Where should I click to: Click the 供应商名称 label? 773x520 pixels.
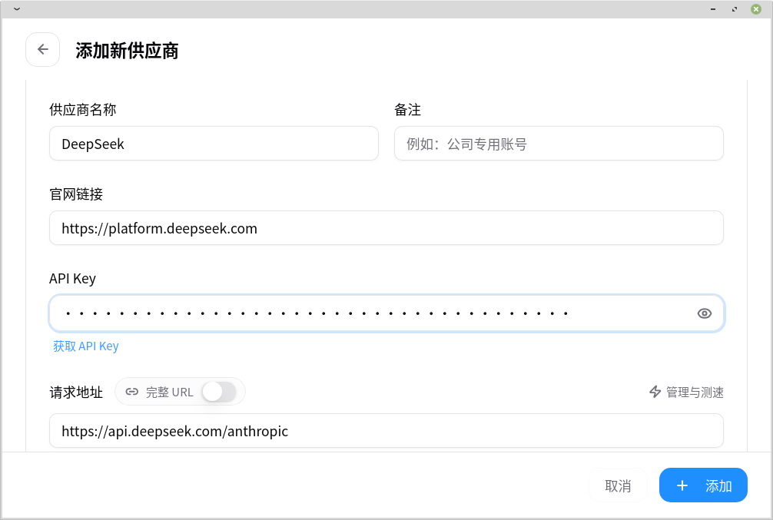pos(83,109)
